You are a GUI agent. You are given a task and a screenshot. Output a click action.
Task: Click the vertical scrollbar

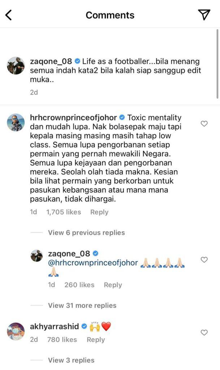point(217,64)
